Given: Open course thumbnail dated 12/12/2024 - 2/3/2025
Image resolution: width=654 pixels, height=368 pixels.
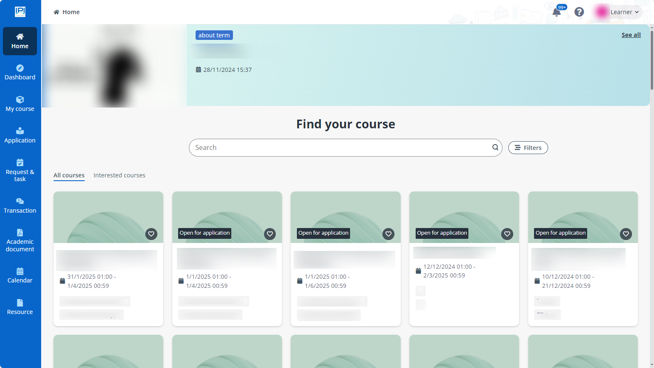Looking at the screenshot, I should 464,217.
